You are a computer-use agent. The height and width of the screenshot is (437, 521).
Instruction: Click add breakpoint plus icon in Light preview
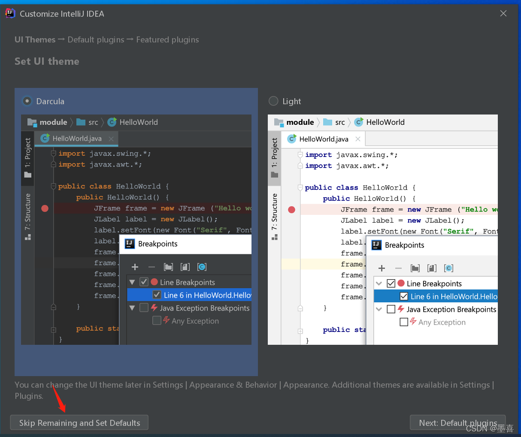(382, 268)
